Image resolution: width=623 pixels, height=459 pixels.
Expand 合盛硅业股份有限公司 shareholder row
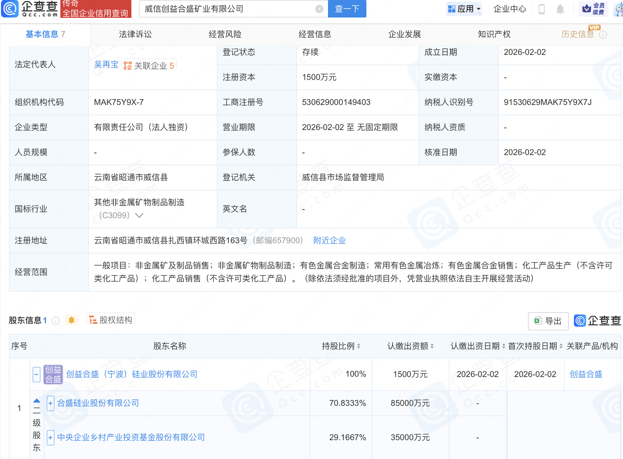[50, 403]
